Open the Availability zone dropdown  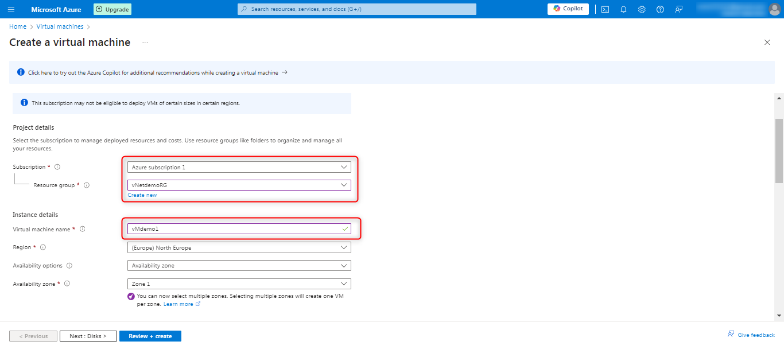coord(239,284)
